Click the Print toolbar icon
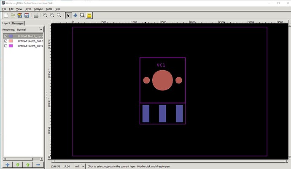The height and width of the screenshot is (169, 291). pos(36,15)
